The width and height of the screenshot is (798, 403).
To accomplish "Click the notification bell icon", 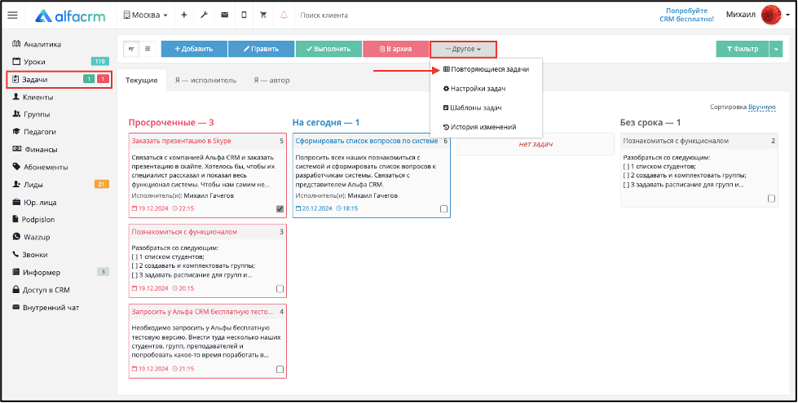I will (x=284, y=15).
